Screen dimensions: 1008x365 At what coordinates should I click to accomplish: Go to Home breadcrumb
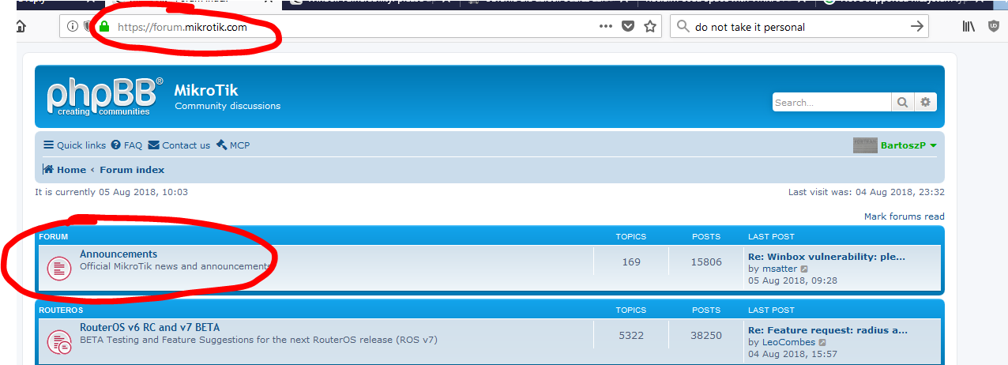pyautogui.click(x=65, y=170)
